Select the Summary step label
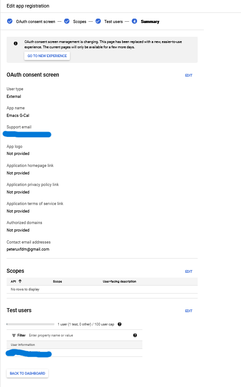 tap(150, 21)
